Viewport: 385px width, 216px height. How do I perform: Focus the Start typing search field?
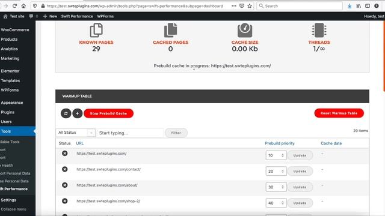130,133
